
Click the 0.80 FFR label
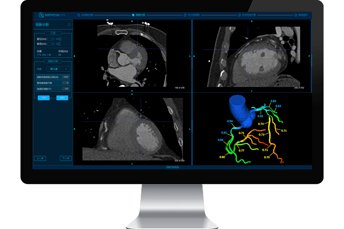222,157
